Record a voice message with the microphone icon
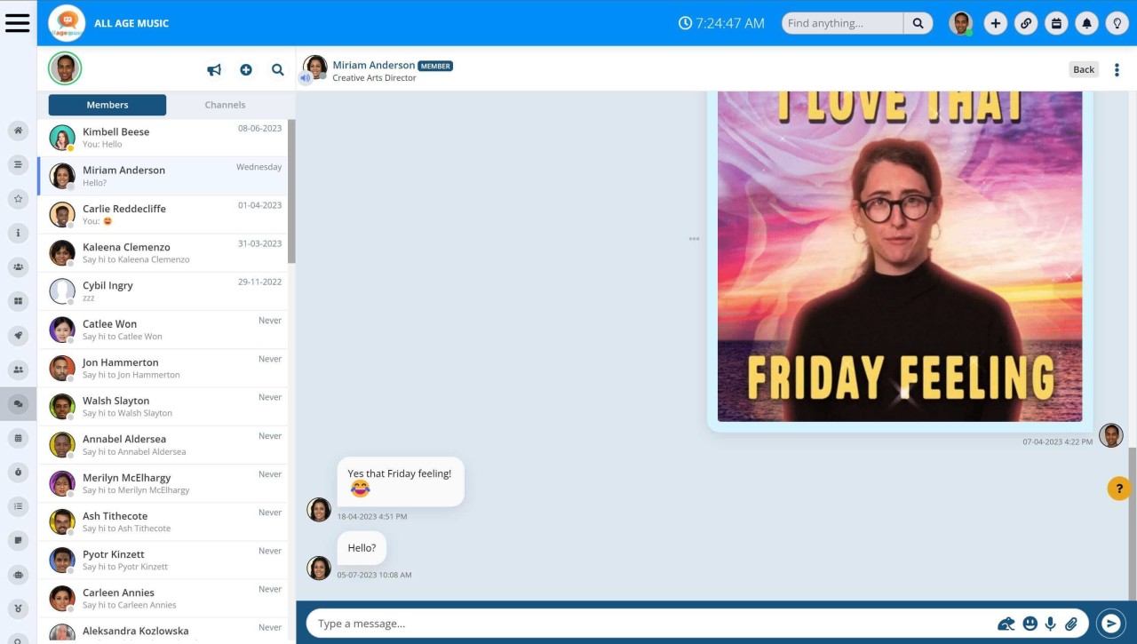The width and height of the screenshot is (1137, 644). tap(1051, 623)
